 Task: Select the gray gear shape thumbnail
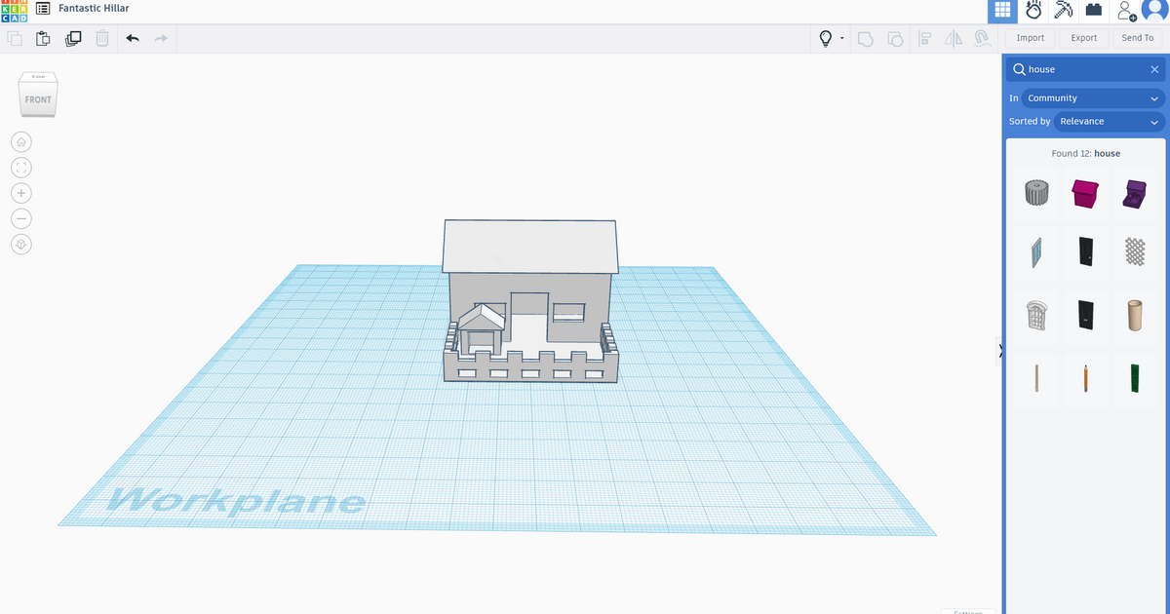click(1037, 192)
